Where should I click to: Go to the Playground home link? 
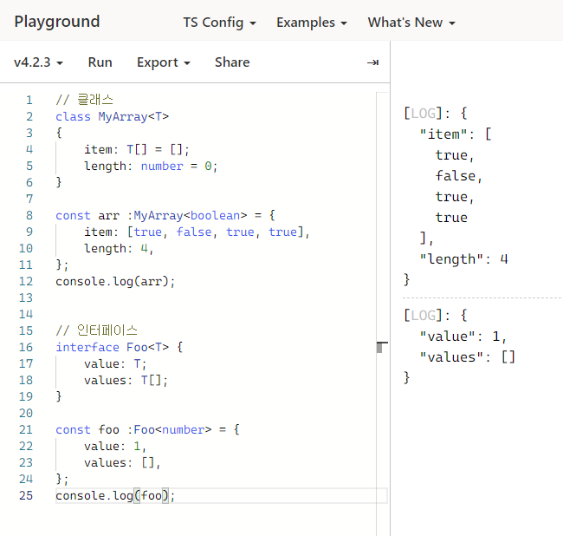(x=57, y=22)
